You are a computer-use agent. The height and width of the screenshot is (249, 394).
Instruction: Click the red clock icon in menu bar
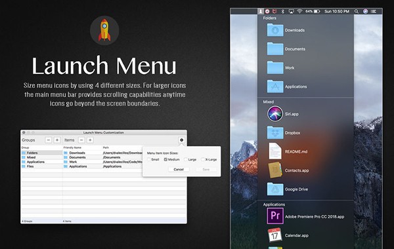267,11
